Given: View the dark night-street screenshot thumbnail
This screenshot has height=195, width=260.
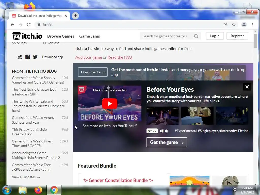Looking at the screenshot, I should point(232,116).
